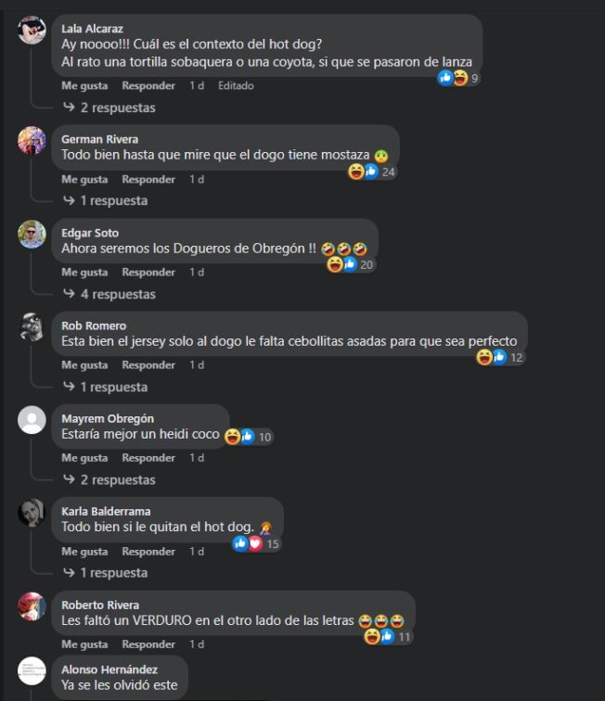This screenshot has height=701, width=605.
Task: Open Lala Alcaraz's profile picture
Action: pyautogui.click(x=32, y=30)
